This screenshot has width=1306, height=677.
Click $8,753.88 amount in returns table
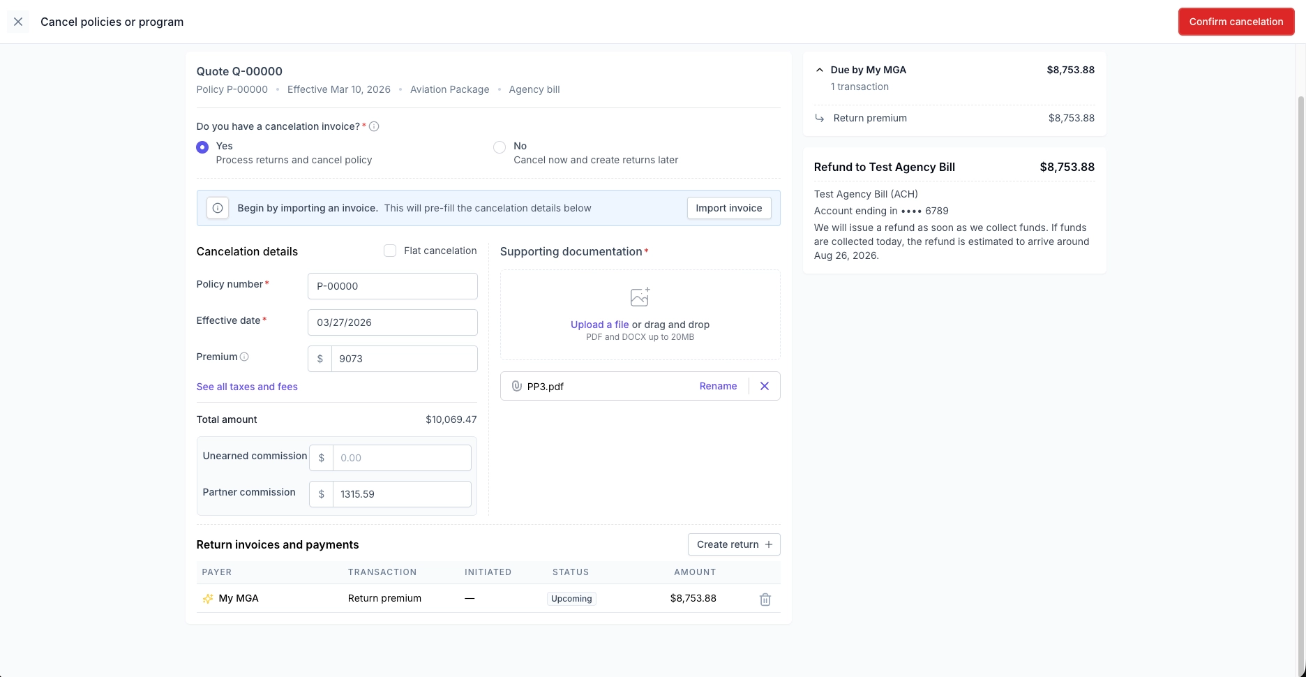(x=693, y=598)
